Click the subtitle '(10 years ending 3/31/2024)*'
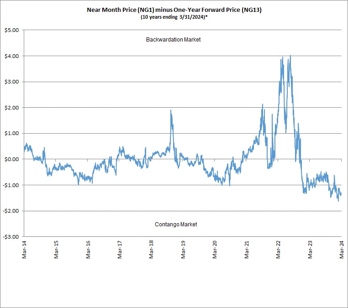The width and height of the screenshot is (348, 308). click(x=174, y=17)
